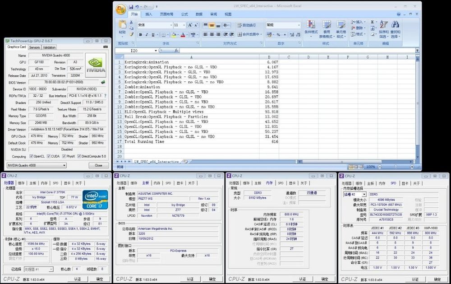
Task: Save the workbook from quick access toolbar
Action: [131, 6]
